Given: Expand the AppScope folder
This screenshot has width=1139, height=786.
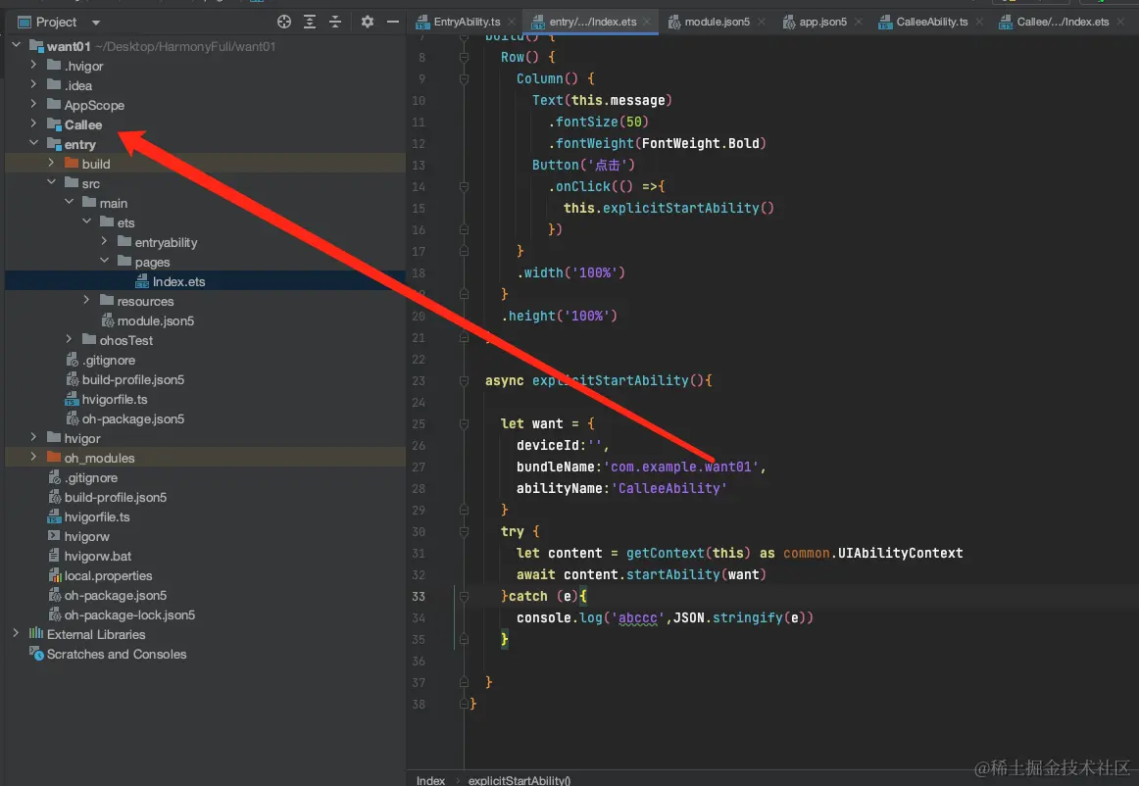Looking at the screenshot, I should coord(33,104).
